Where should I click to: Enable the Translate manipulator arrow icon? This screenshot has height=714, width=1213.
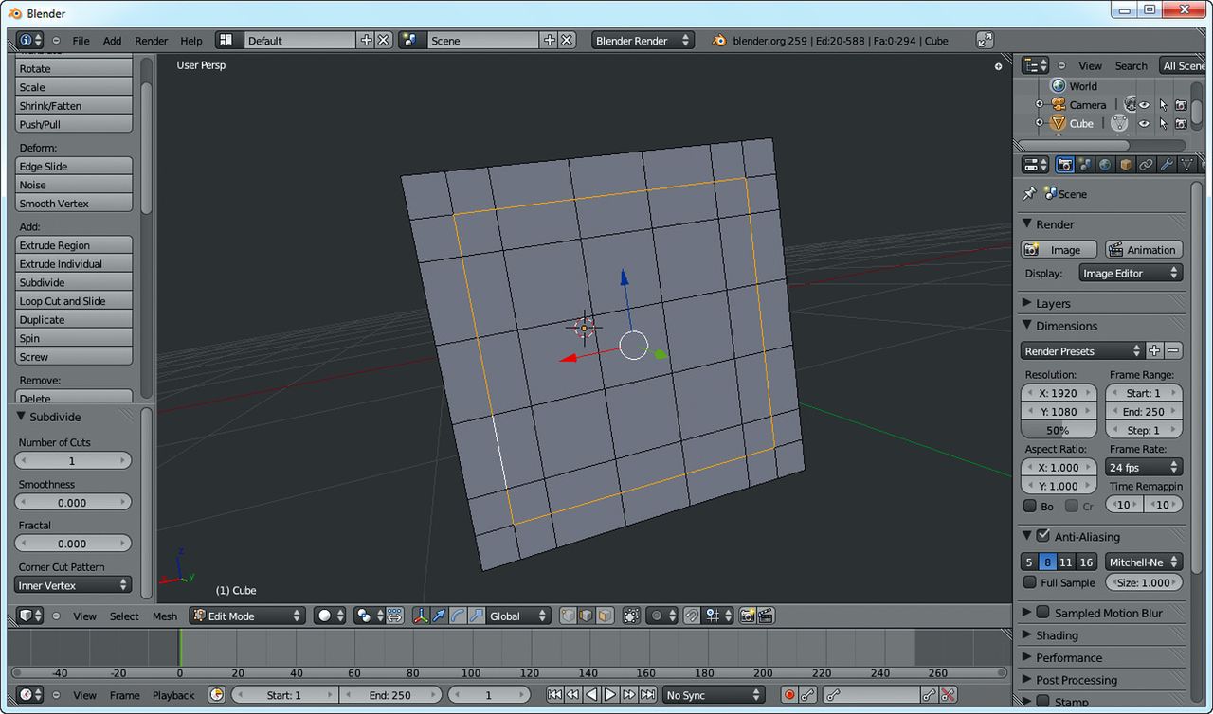[x=440, y=616]
